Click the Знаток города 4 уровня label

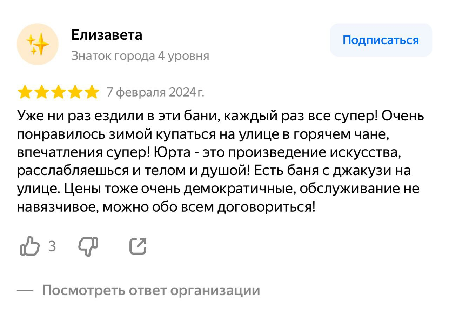[x=140, y=55]
